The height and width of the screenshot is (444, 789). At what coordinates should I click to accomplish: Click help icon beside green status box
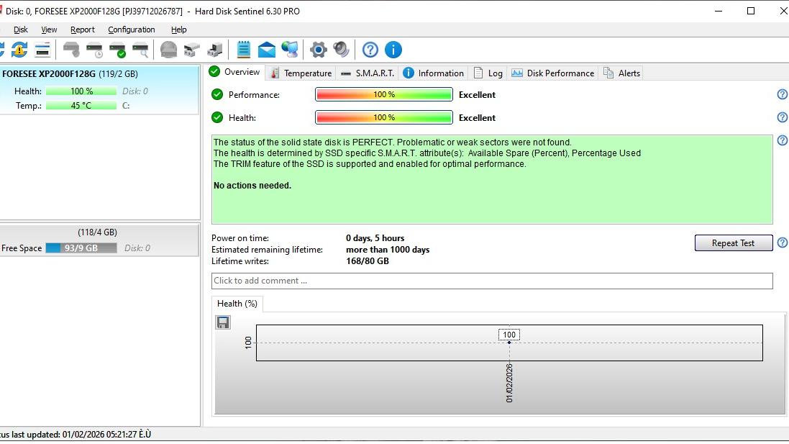(x=783, y=140)
